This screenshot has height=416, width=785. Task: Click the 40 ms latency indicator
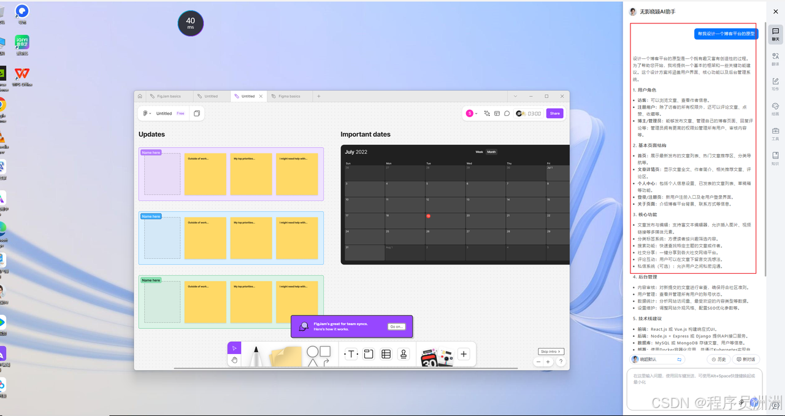[x=191, y=23]
